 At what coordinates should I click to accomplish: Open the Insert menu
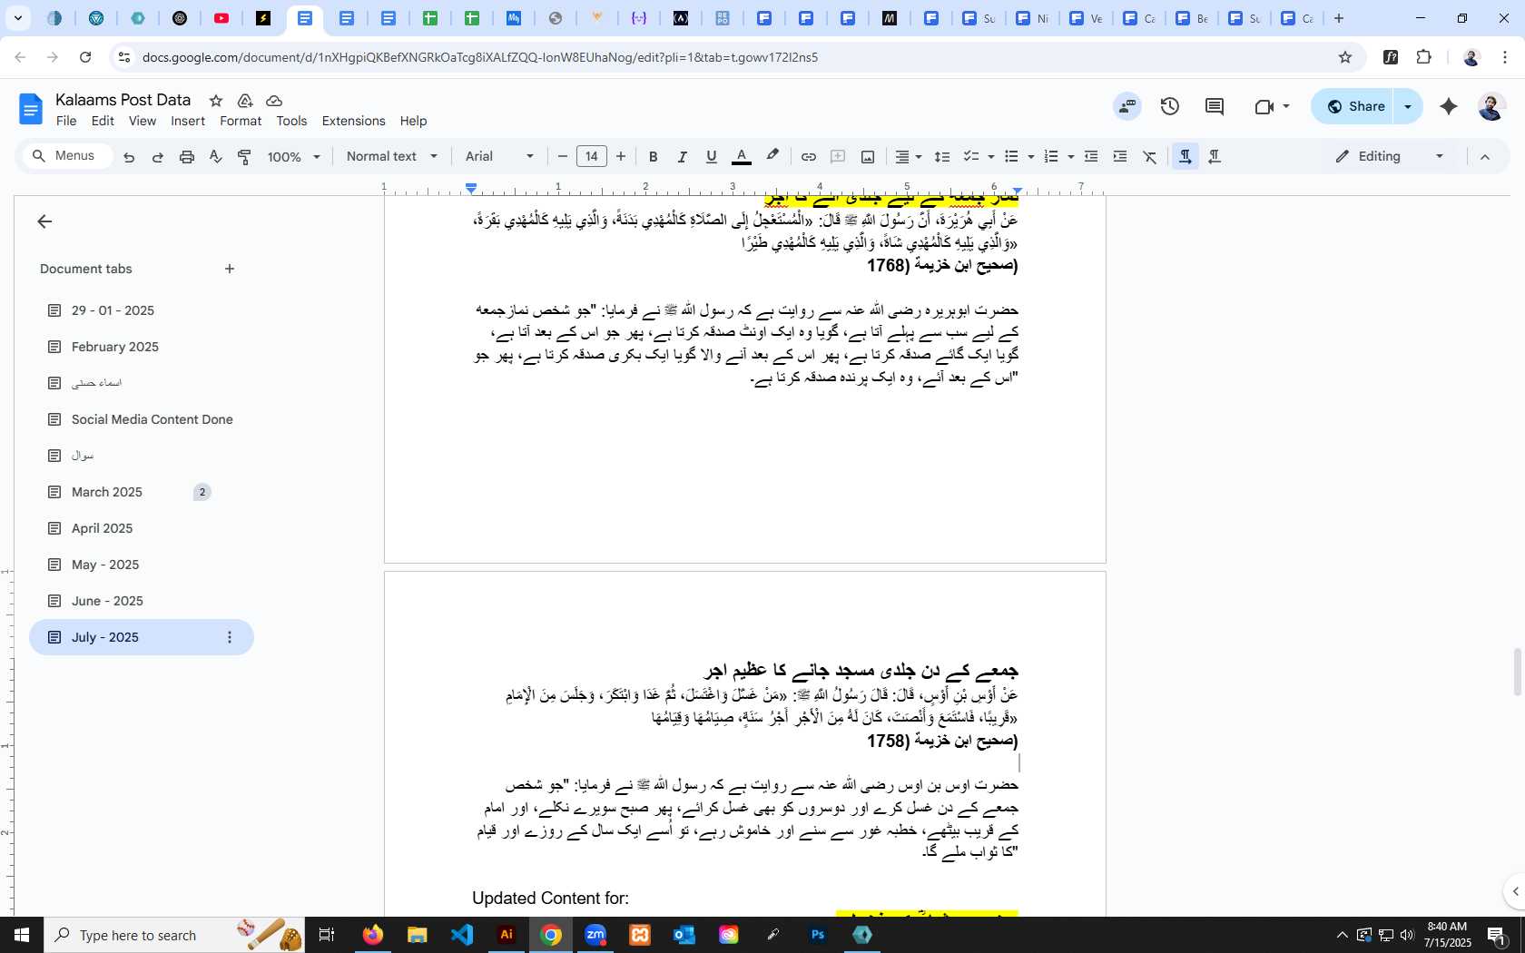(188, 121)
